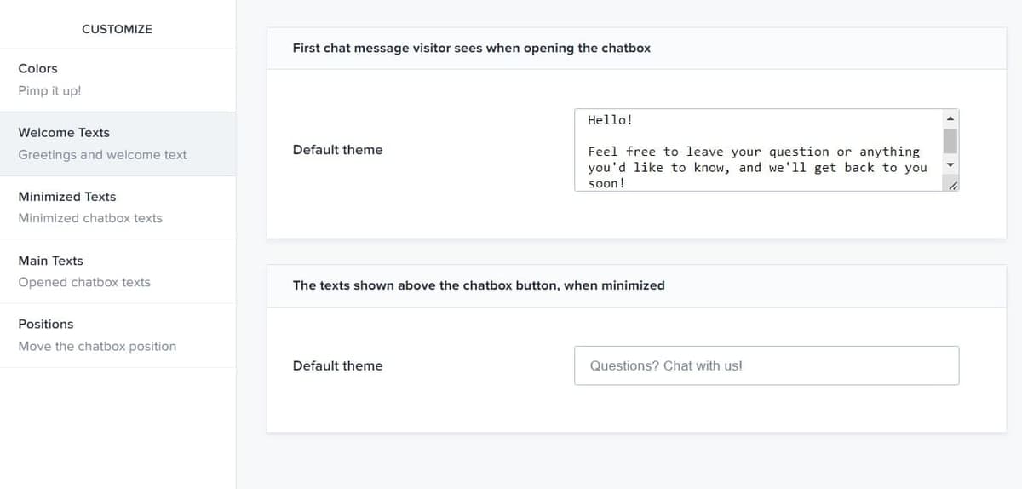
Task: Click the textarea scroll down arrow
Action: point(950,165)
